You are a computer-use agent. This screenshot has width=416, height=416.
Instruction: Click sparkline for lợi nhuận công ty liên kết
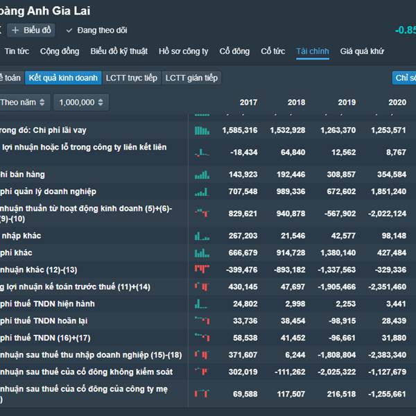pos(202,153)
